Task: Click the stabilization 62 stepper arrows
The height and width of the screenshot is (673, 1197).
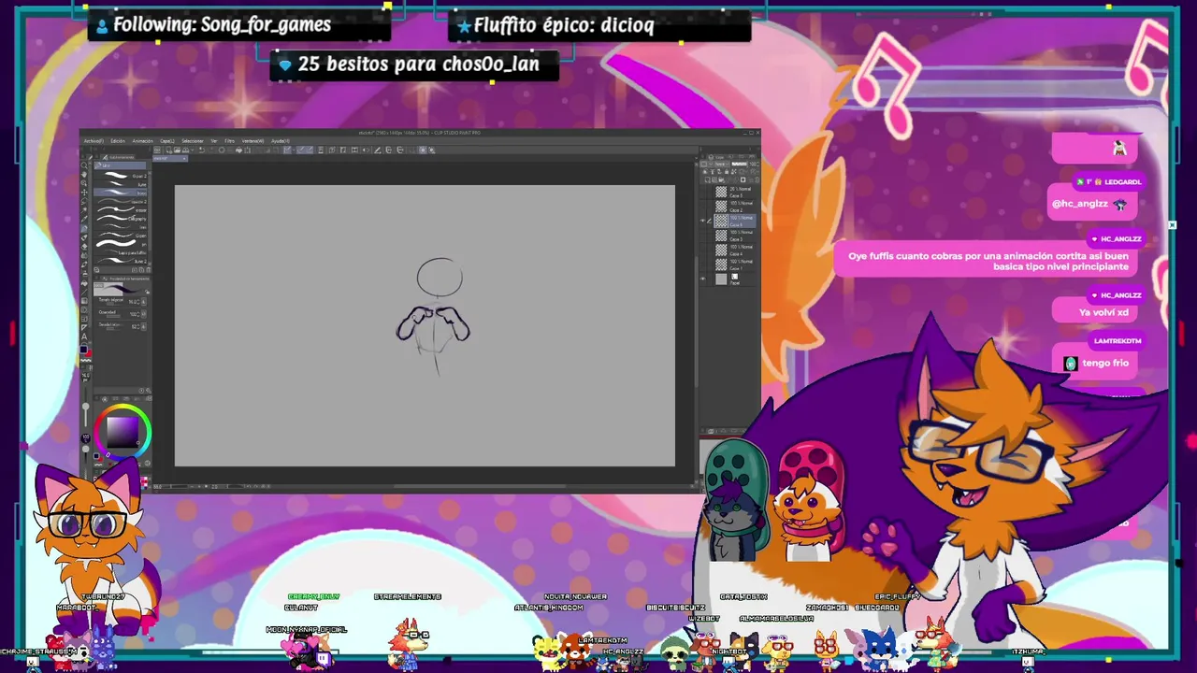Action: (137, 327)
